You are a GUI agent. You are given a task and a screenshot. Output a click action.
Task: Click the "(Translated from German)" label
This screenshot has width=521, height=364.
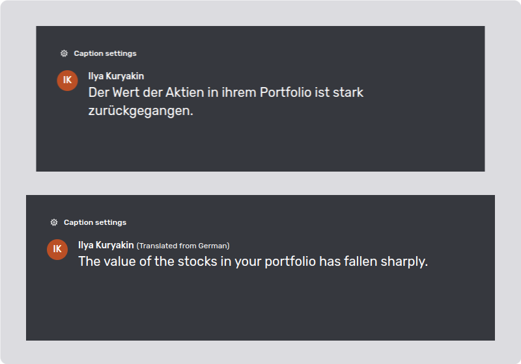pyautogui.click(x=183, y=246)
